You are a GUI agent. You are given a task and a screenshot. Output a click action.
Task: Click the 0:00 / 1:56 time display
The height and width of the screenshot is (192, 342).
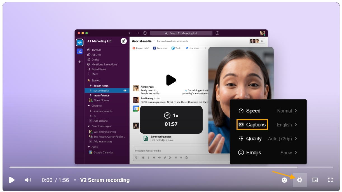point(55,180)
